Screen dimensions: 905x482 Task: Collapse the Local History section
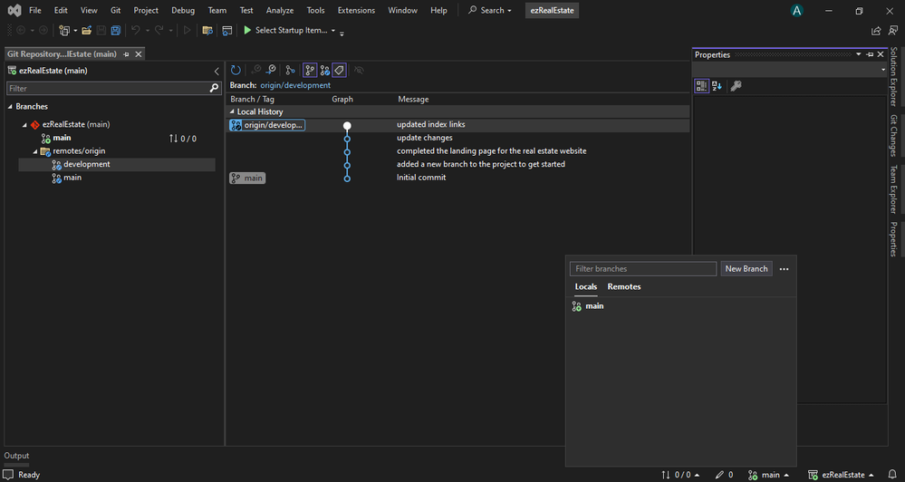click(232, 112)
